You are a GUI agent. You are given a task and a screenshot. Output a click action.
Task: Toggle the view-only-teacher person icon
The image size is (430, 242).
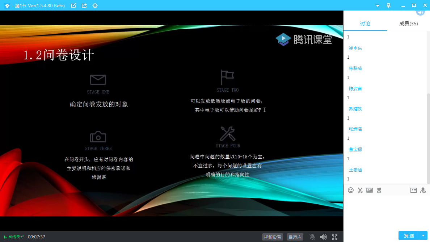point(423,190)
